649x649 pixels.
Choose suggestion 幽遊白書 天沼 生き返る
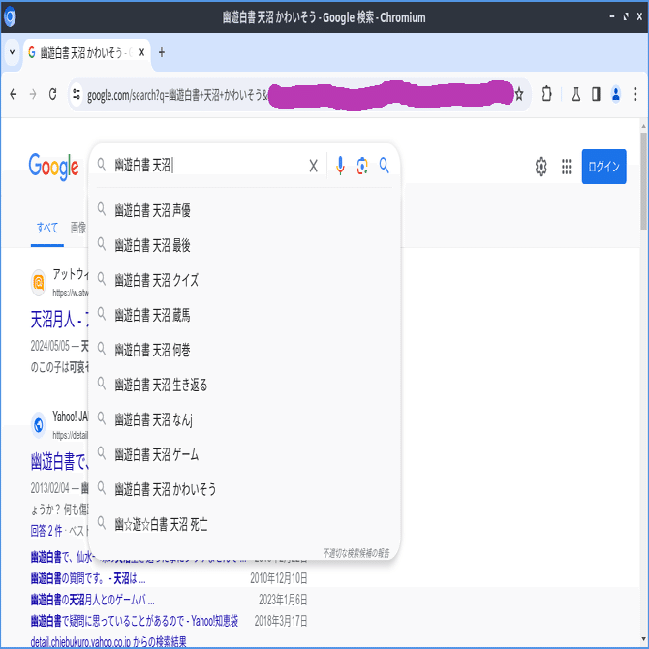244,385
